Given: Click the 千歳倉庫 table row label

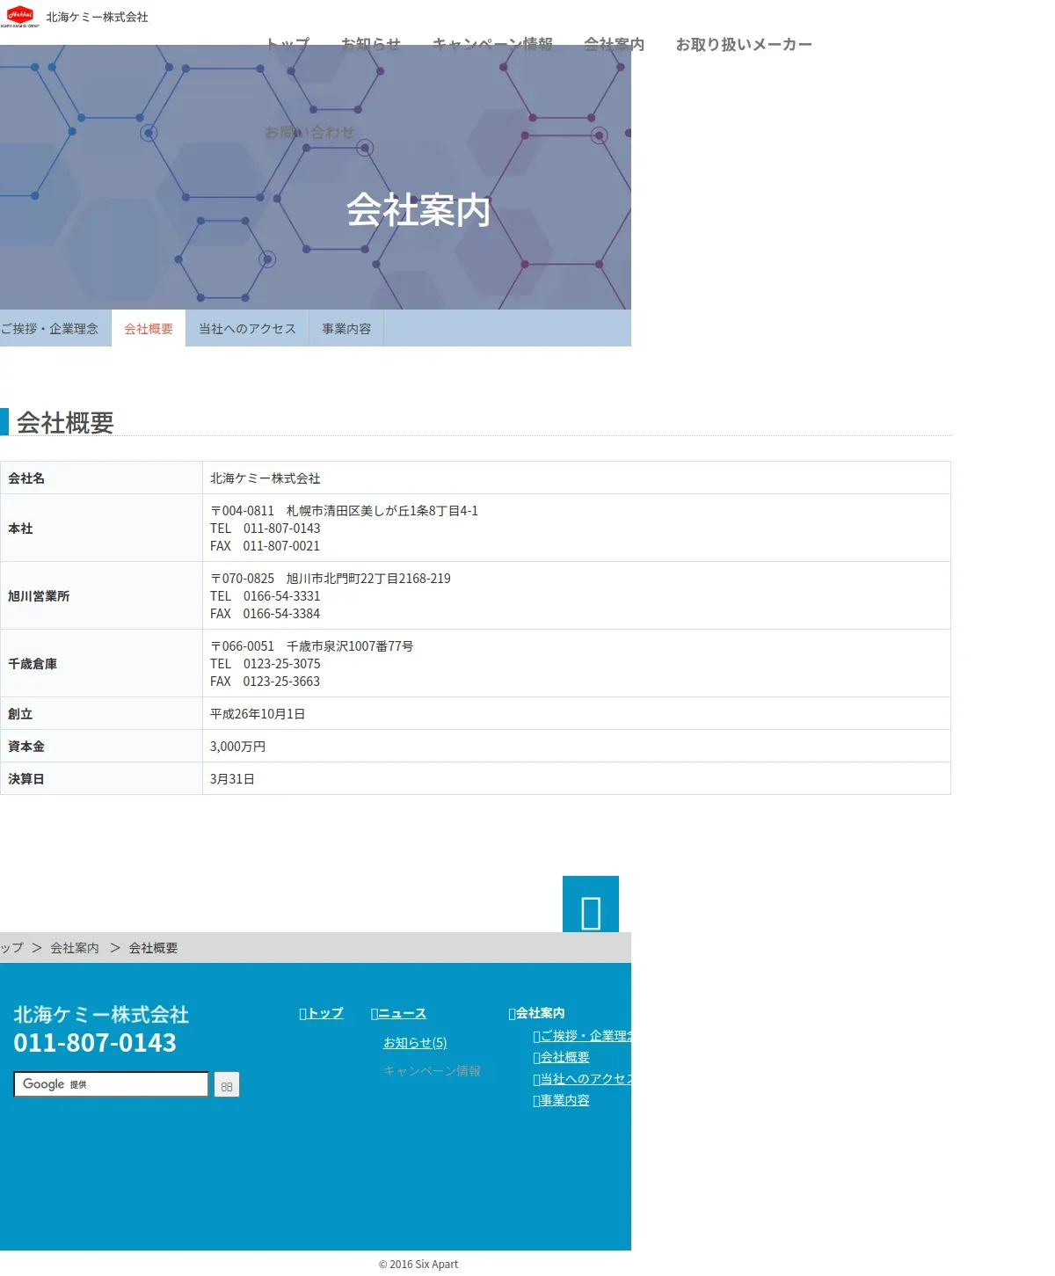Looking at the screenshot, I should point(33,664).
